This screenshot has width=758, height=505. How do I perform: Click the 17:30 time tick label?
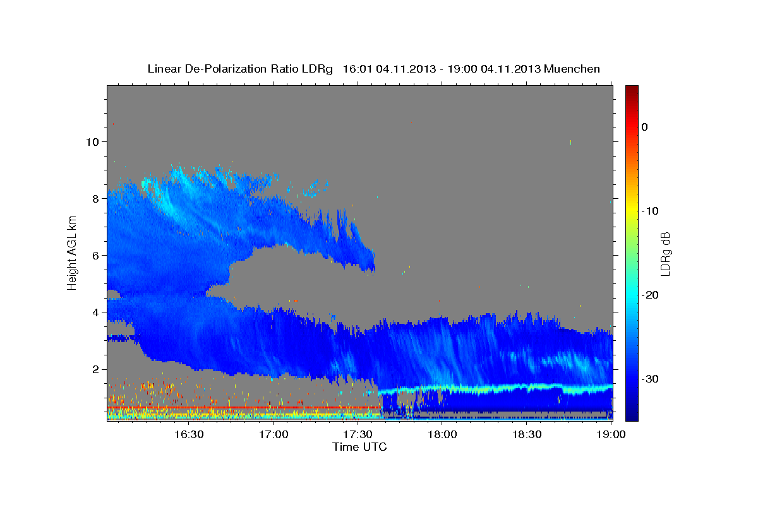[x=358, y=434]
